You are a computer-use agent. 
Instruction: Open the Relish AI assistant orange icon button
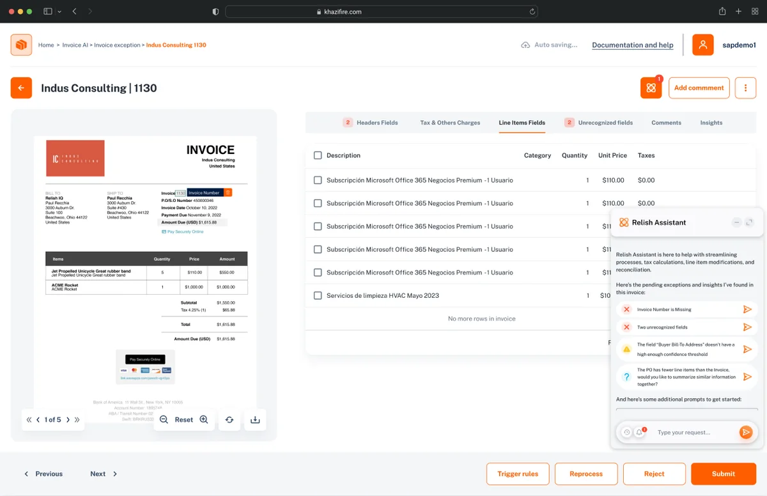(x=651, y=88)
